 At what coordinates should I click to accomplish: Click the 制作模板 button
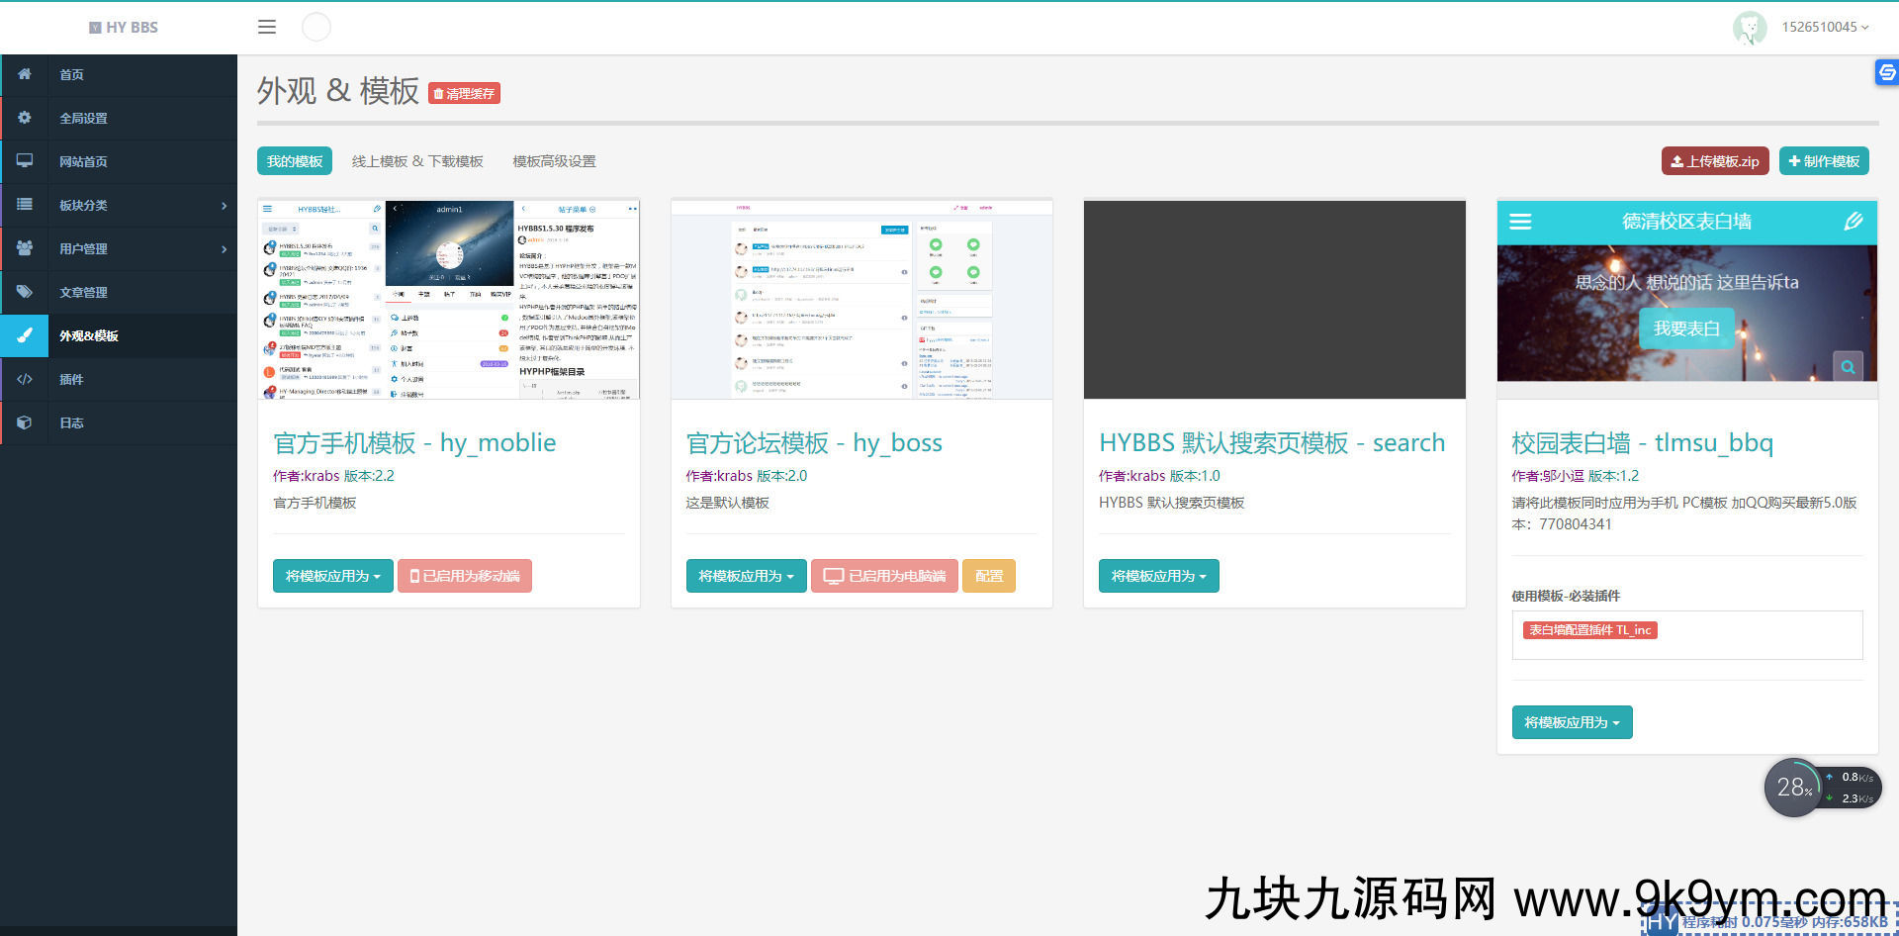(x=1824, y=160)
